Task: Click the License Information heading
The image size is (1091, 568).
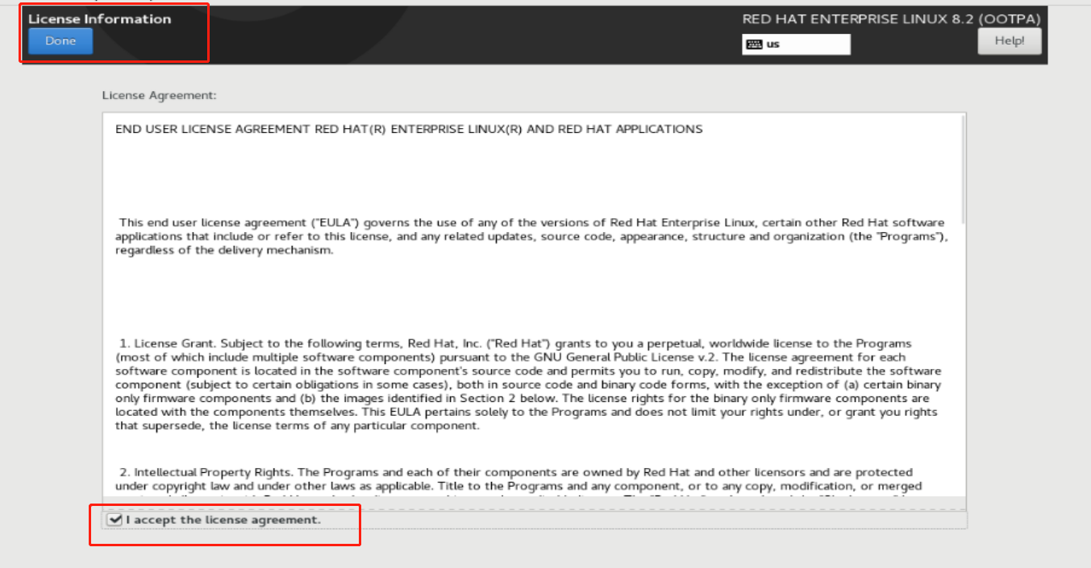Action: pyautogui.click(x=100, y=19)
